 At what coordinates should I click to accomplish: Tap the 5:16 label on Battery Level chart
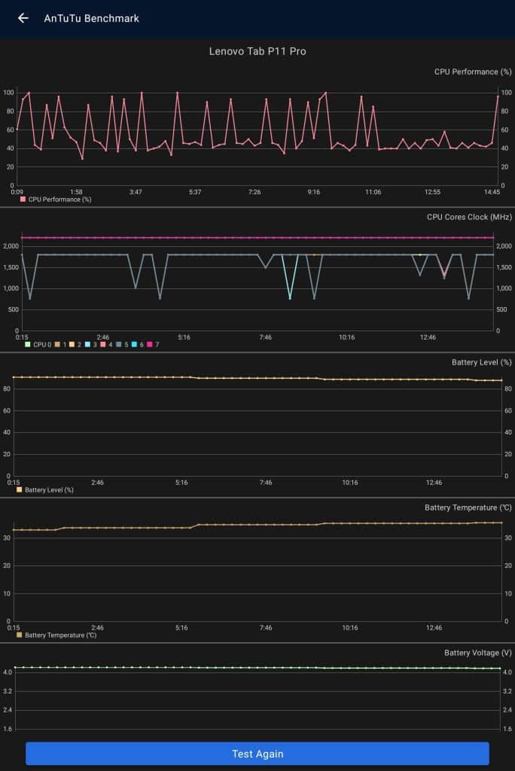coord(181,483)
